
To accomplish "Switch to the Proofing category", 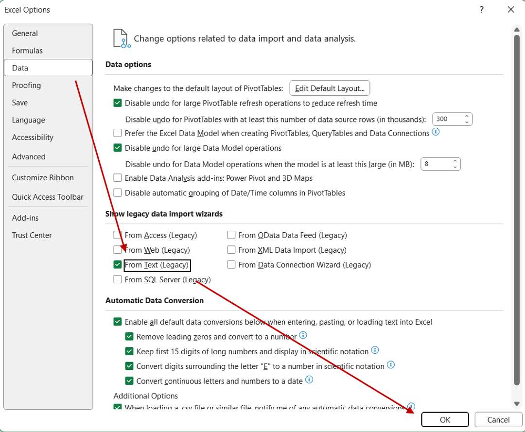I will click(26, 85).
